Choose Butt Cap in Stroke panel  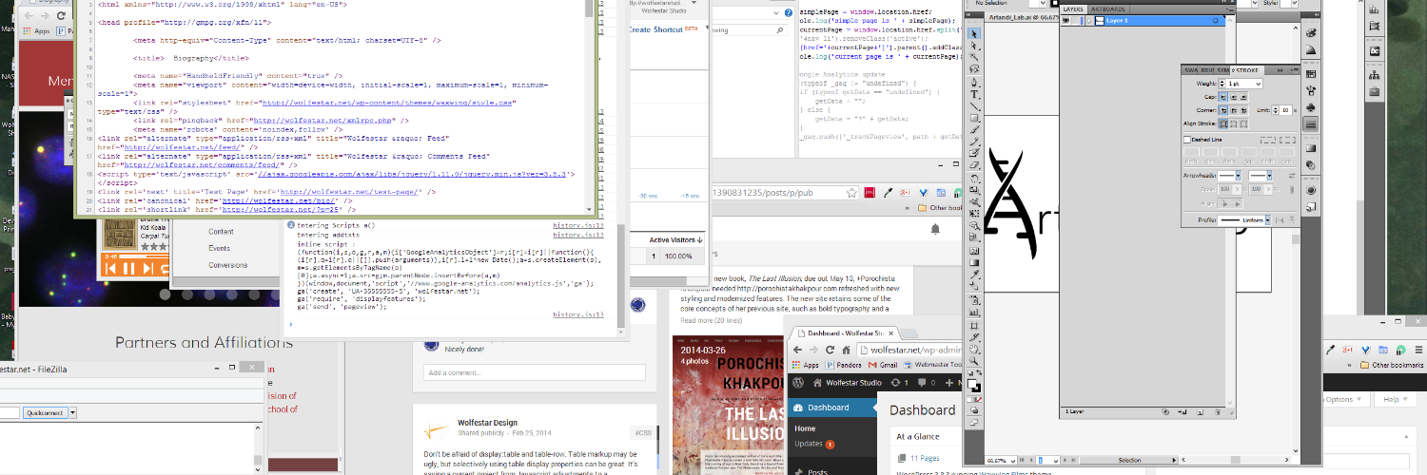(x=1223, y=96)
